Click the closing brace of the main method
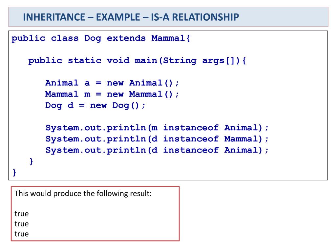 pyautogui.click(x=31, y=161)
